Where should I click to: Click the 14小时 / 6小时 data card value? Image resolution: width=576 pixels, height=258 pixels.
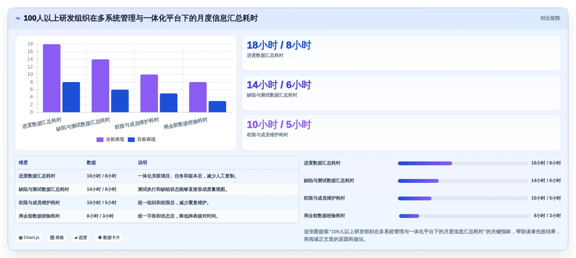279,85
